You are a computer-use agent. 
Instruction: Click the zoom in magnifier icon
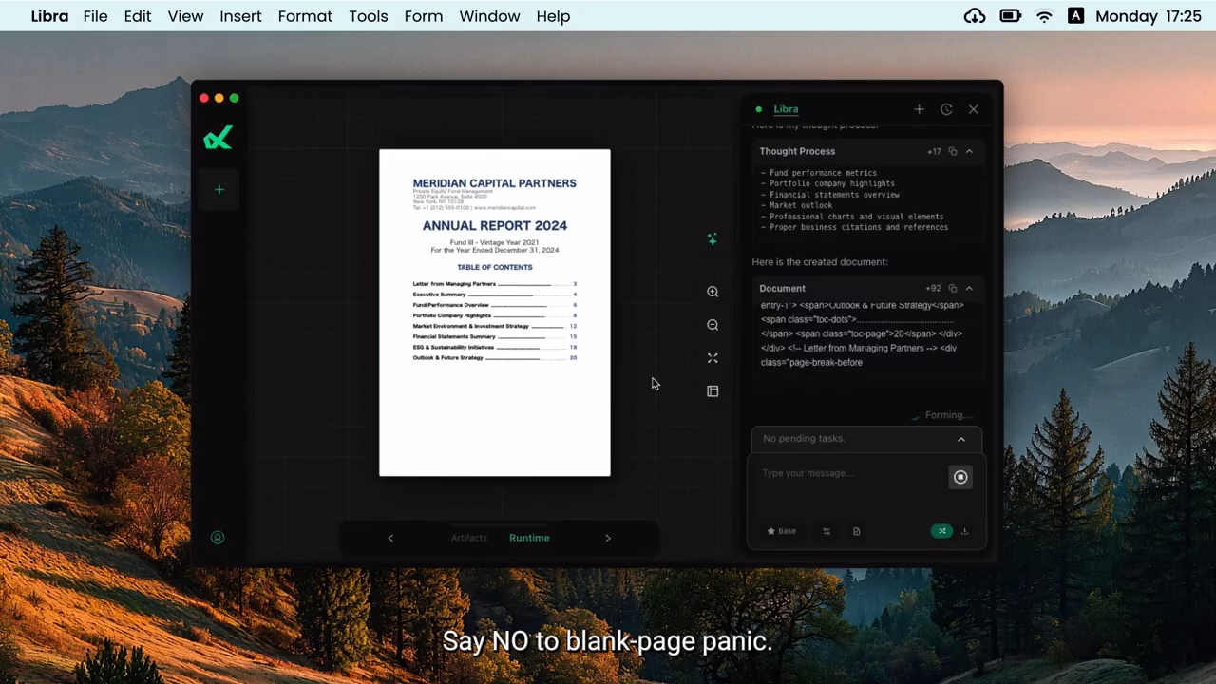(712, 292)
